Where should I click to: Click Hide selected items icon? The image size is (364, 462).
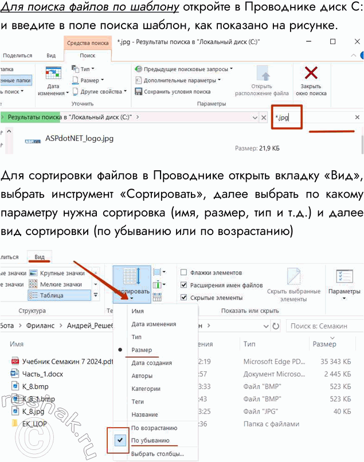(293, 276)
